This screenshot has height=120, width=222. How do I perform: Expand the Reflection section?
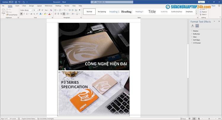[196, 34]
